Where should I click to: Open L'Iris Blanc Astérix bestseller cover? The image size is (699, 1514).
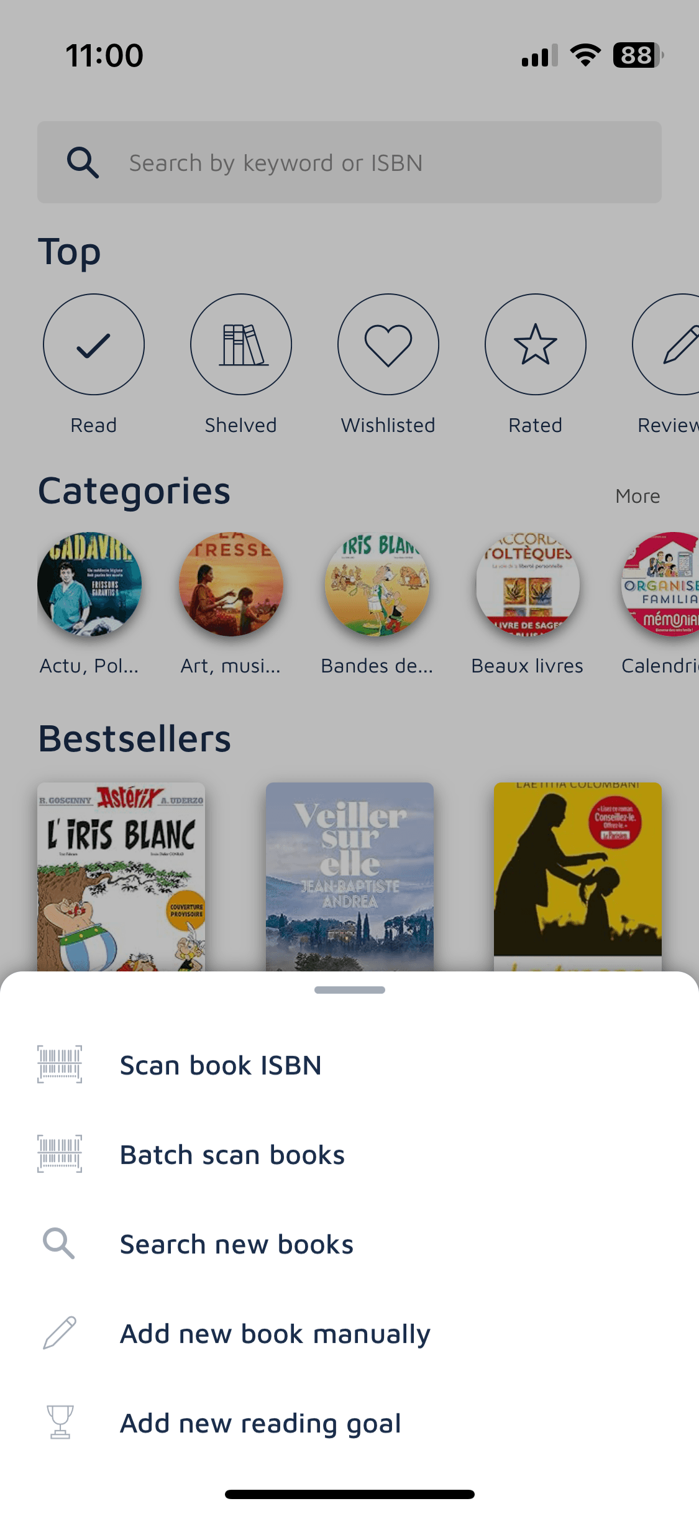(x=121, y=877)
